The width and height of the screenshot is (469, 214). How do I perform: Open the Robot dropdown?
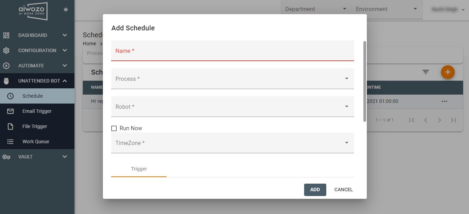point(232,107)
